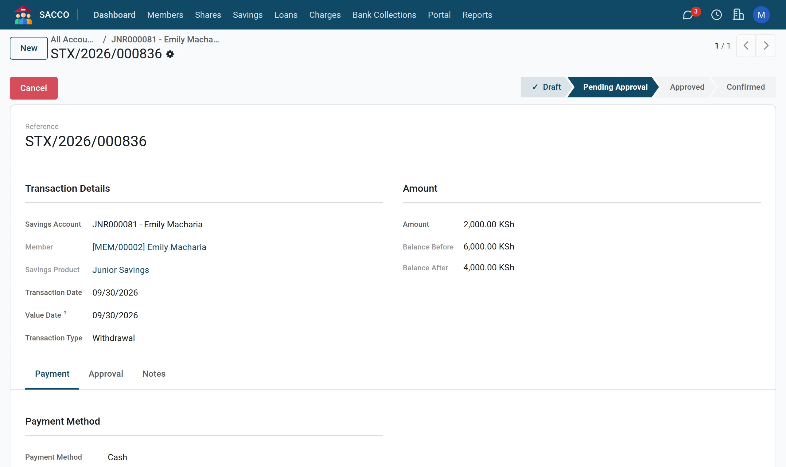
Task: Click the company building icon
Action: (738, 15)
